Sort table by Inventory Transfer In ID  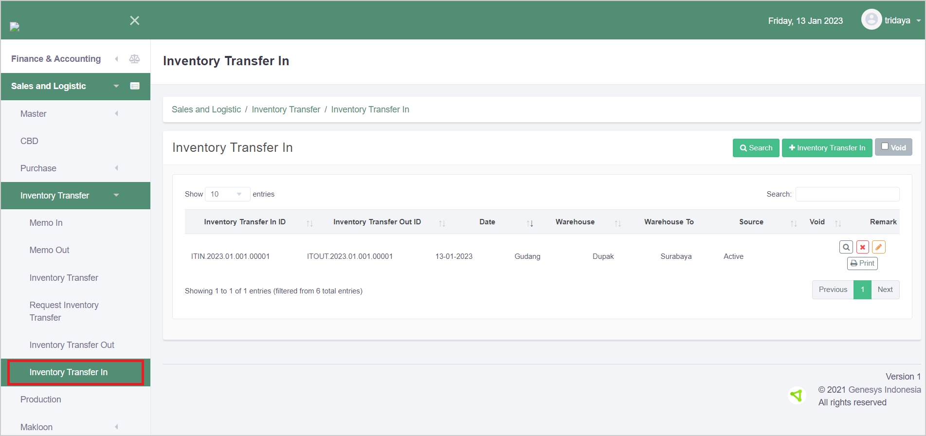(x=245, y=222)
